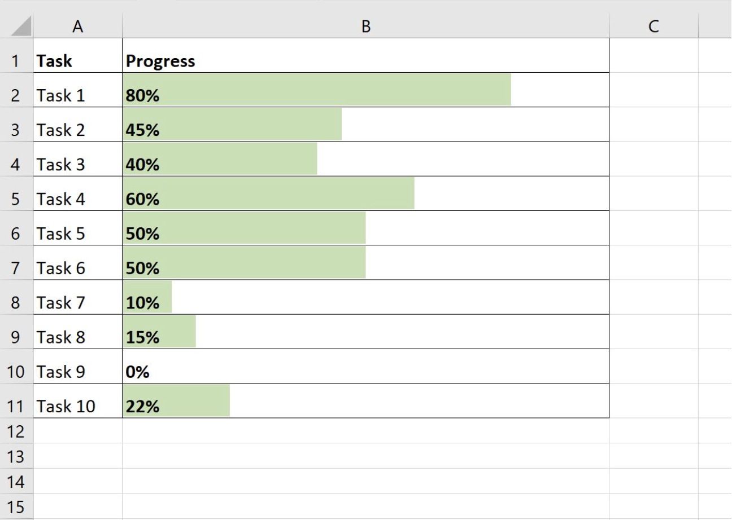
Task: Select row 5 header
Action: pyautogui.click(x=16, y=199)
